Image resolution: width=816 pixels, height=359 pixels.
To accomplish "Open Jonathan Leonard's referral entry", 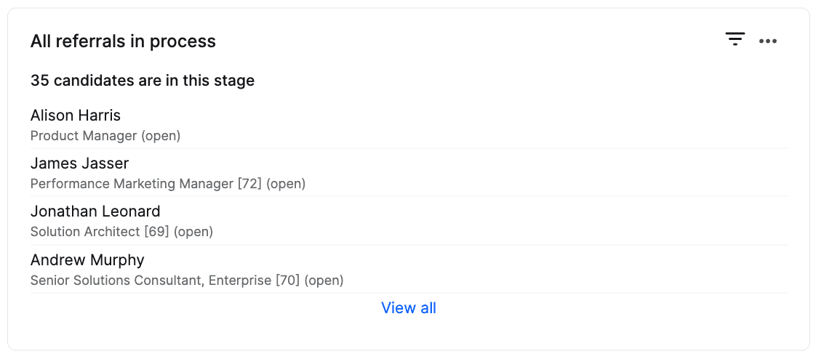I will (x=95, y=211).
